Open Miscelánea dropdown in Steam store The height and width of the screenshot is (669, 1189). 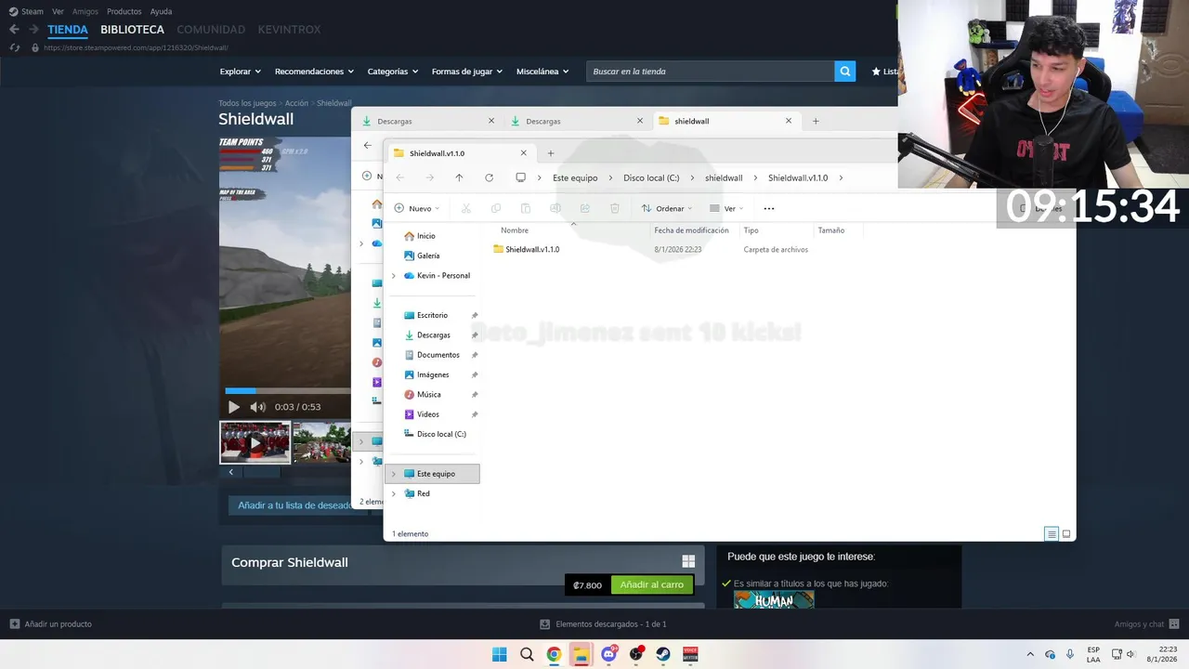[542, 72]
